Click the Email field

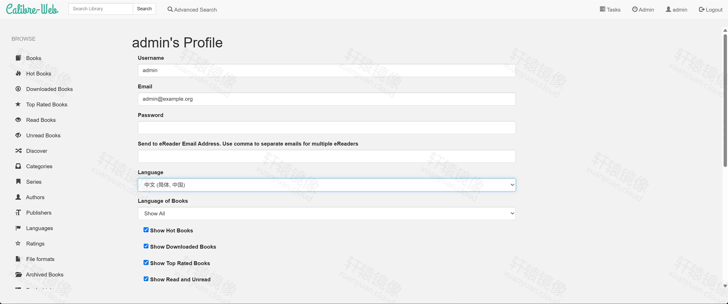click(327, 99)
